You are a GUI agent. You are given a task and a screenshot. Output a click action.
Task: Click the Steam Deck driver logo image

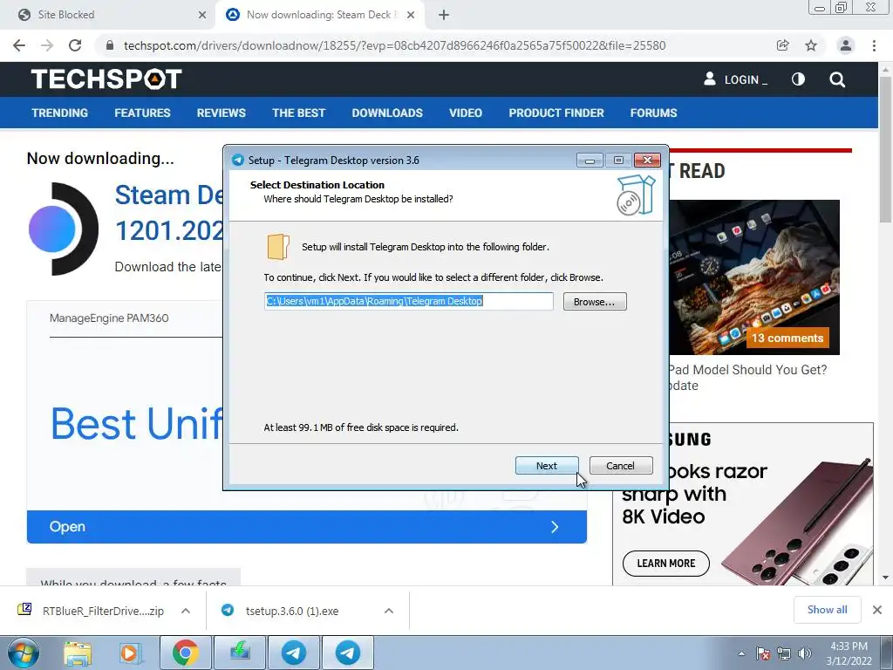[63, 229]
